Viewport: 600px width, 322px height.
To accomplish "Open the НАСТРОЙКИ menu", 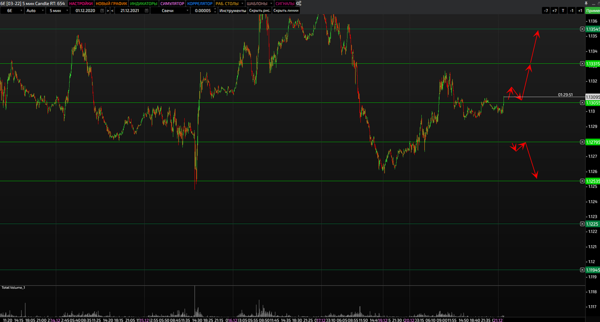I will (x=81, y=3).
